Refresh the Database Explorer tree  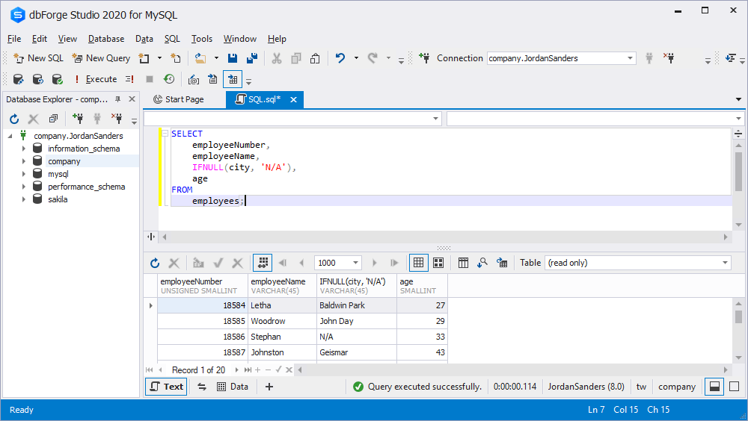[14, 119]
